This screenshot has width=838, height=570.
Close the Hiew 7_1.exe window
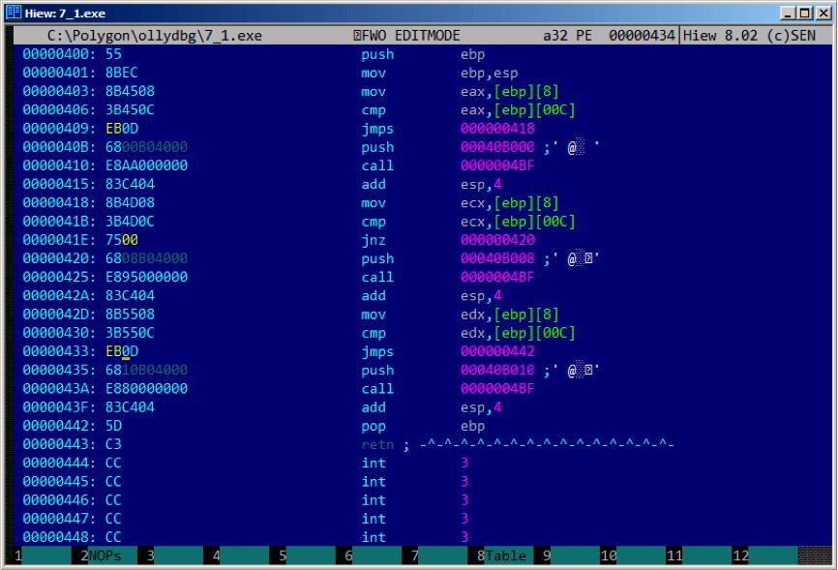[x=823, y=13]
